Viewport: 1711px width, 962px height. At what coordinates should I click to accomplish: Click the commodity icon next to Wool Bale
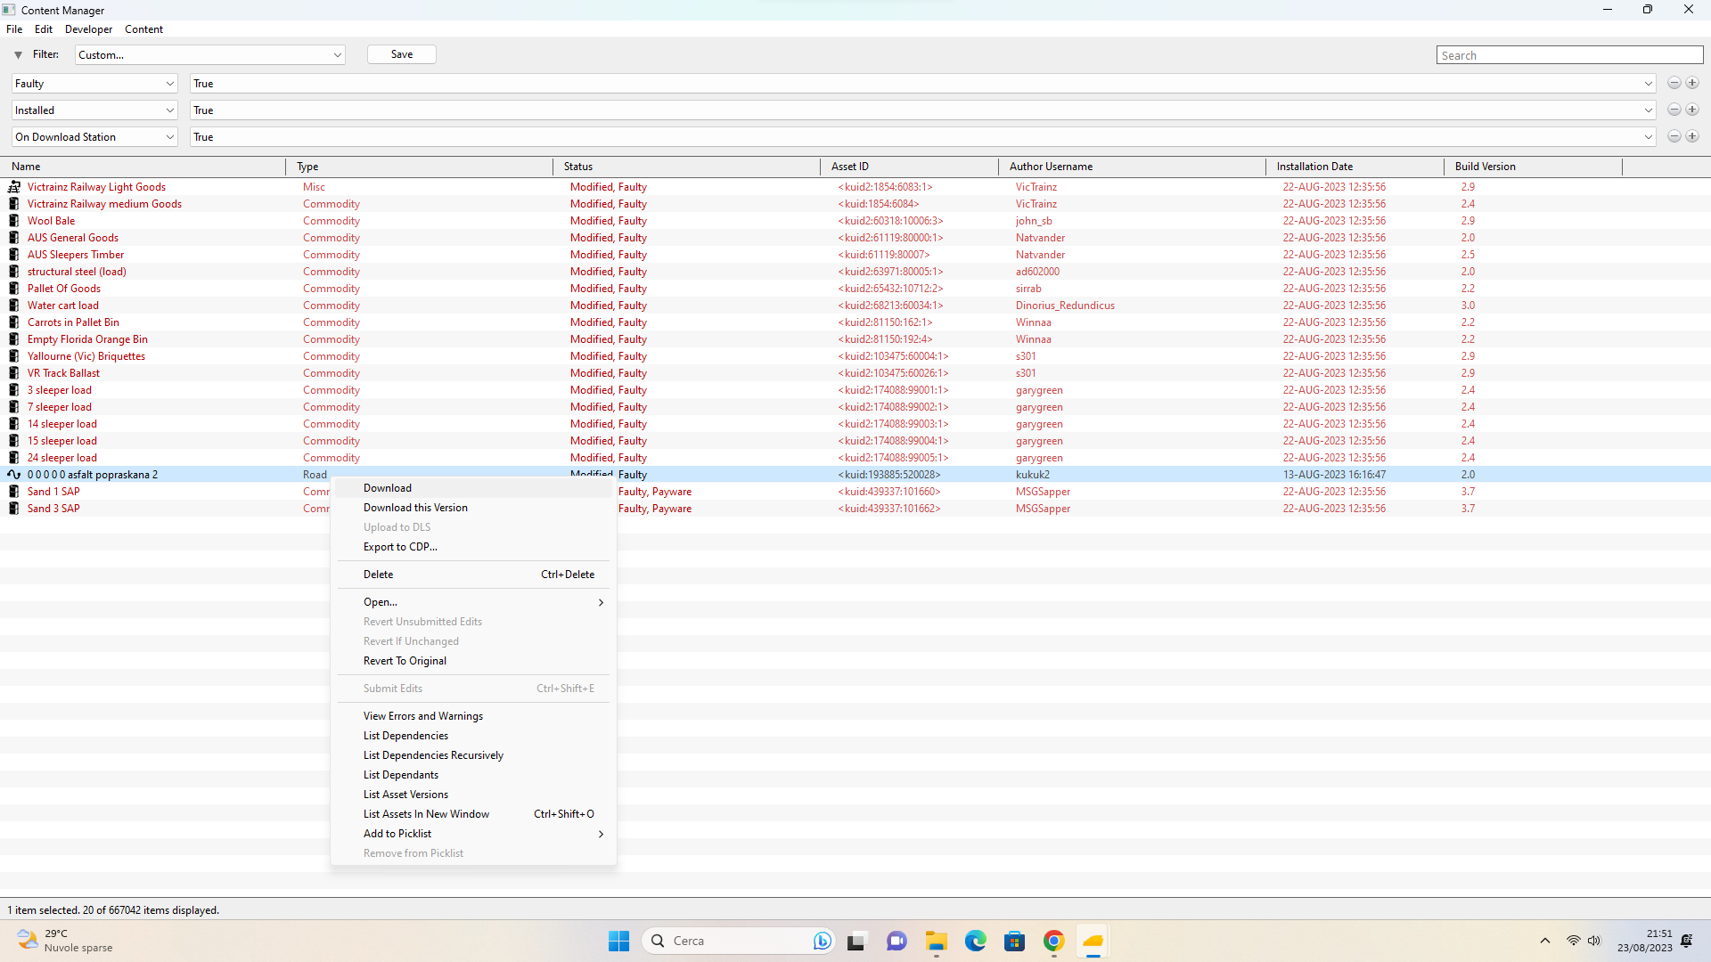pyautogui.click(x=13, y=221)
